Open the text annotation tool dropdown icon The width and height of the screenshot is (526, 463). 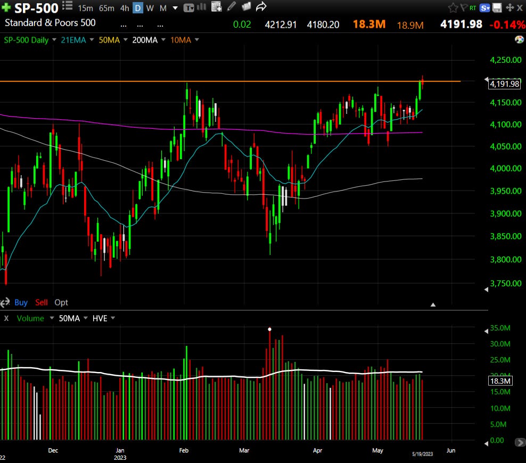189,7
